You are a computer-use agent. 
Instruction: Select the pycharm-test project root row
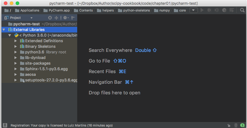click(x=39, y=24)
